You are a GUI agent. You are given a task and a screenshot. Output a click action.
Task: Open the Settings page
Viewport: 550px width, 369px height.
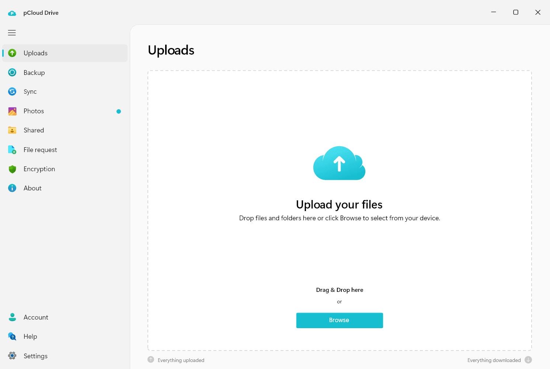pos(65,356)
